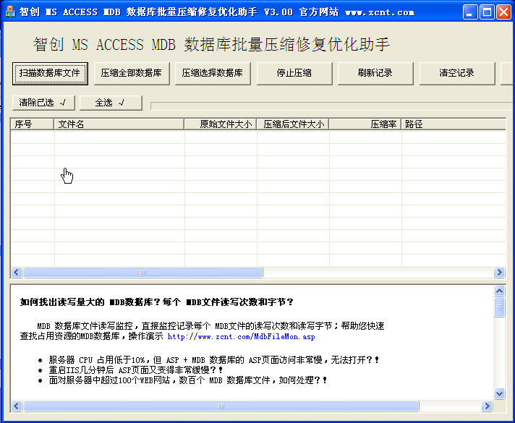Click file list horizontal scrollbar thumb
The height and width of the screenshot is (423, 515).
[143, 273]
